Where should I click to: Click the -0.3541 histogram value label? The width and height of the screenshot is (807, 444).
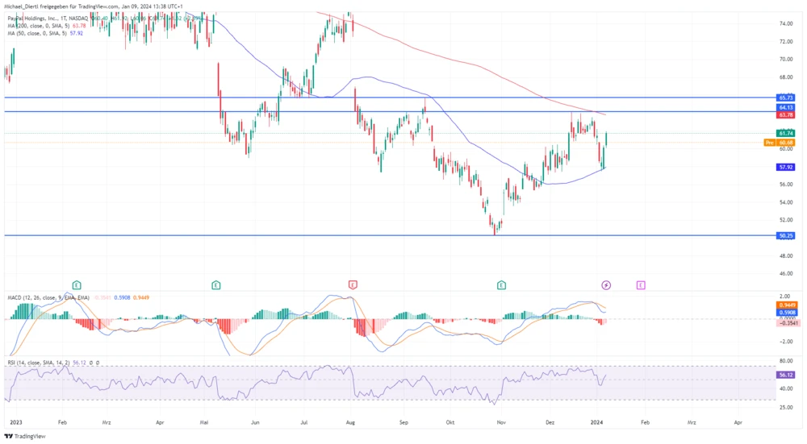pos(788,322)
